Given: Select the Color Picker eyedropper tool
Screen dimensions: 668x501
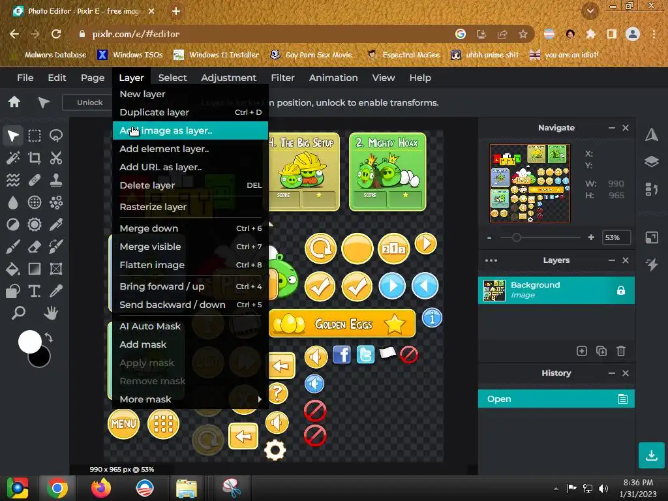Looking at the screenshot, I should [x=56, y=291].
